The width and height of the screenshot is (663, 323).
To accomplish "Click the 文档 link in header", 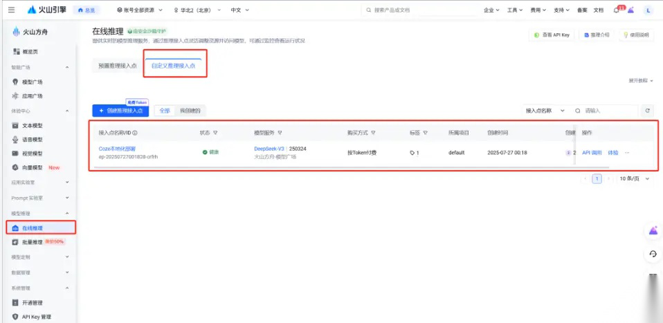I will [599, 10].
